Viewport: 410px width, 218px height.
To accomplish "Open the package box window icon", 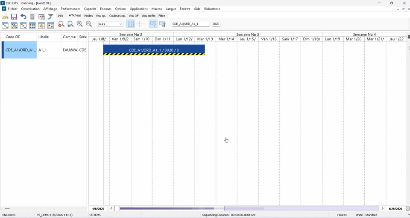I will pos(41,26).
